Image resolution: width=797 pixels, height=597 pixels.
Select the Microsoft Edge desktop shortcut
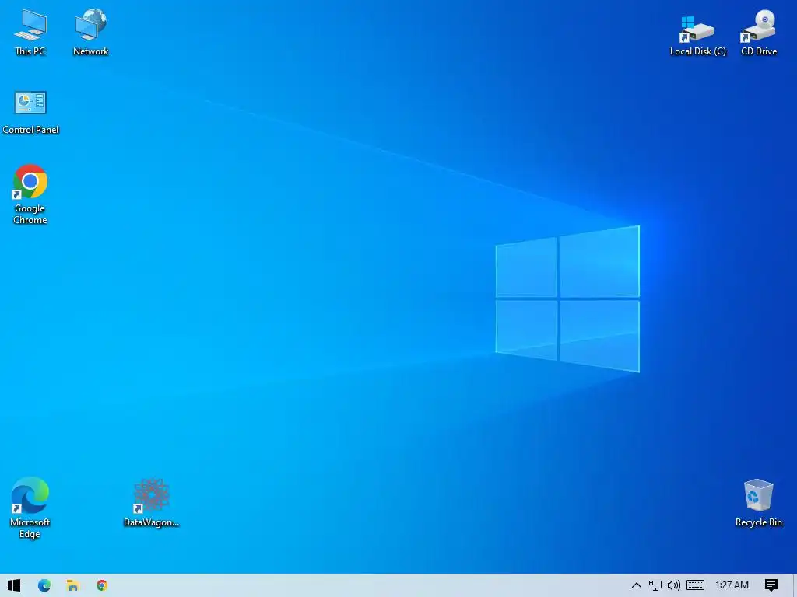coord(30,508)
